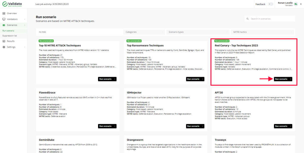Click the Settings gear icon
This screenshot has width=304, height=153.
[x=4, y=47]
